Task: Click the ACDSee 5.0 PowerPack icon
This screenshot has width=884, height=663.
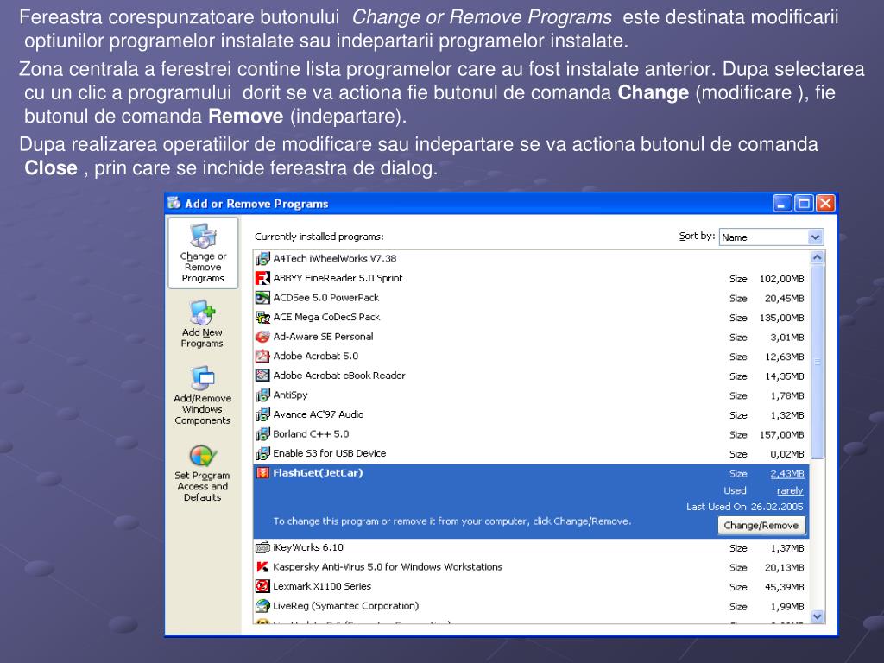Action: (262, 298)
